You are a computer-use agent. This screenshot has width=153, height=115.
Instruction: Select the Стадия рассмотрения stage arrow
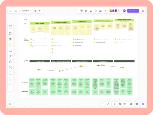[x=61, y=23]
